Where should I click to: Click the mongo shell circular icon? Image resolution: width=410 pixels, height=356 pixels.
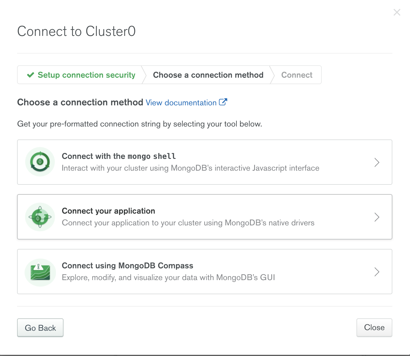coord(40,162)
